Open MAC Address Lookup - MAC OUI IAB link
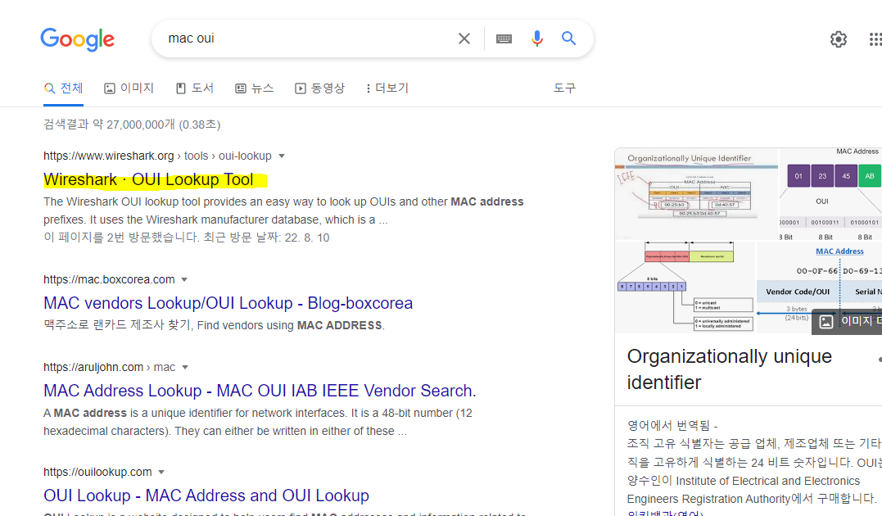Screen dimensions: 882x516 [260, 391]
